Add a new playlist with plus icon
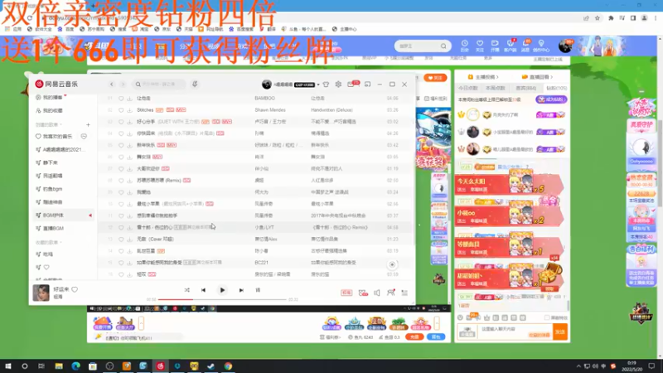Image resolution: width=663 pixels, height=373 pixels. click(88, 125)
